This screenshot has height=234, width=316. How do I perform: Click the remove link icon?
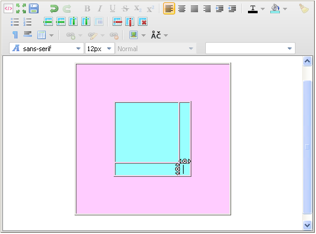[114, 35]
